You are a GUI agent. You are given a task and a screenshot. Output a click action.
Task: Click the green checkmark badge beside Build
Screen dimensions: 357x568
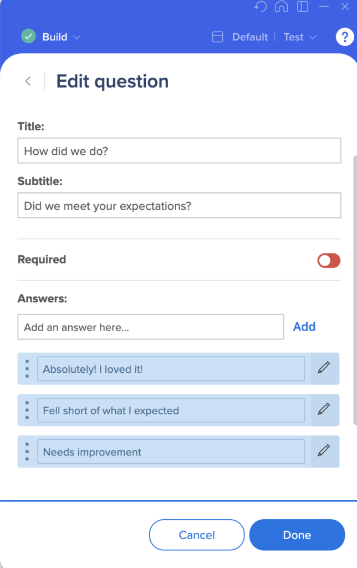click(x=28, y=37)
